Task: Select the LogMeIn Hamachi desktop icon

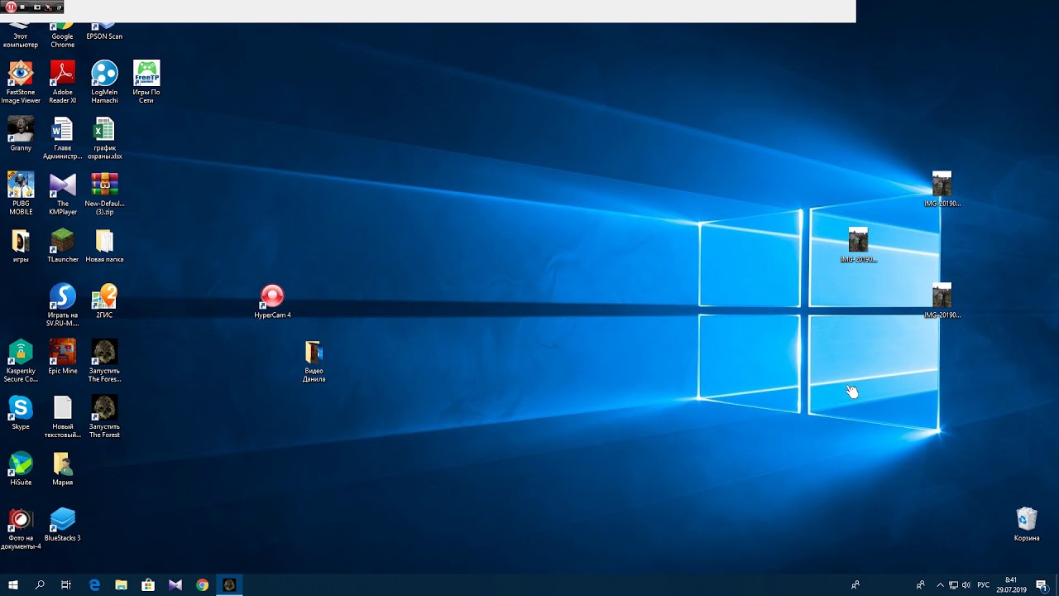Action: [x=104, y=82]
